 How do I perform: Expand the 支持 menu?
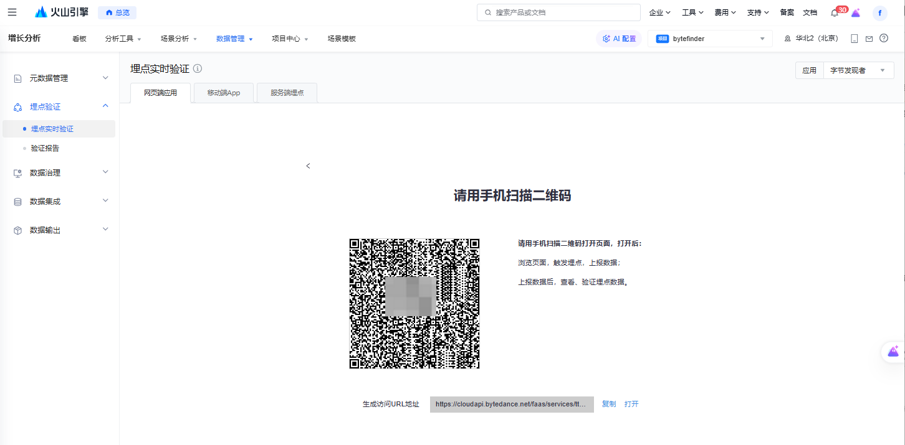[758, 12]
